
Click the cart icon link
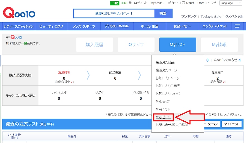pos(173,3)
